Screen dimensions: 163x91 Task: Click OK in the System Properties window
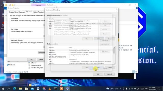(x=32, y=59)
